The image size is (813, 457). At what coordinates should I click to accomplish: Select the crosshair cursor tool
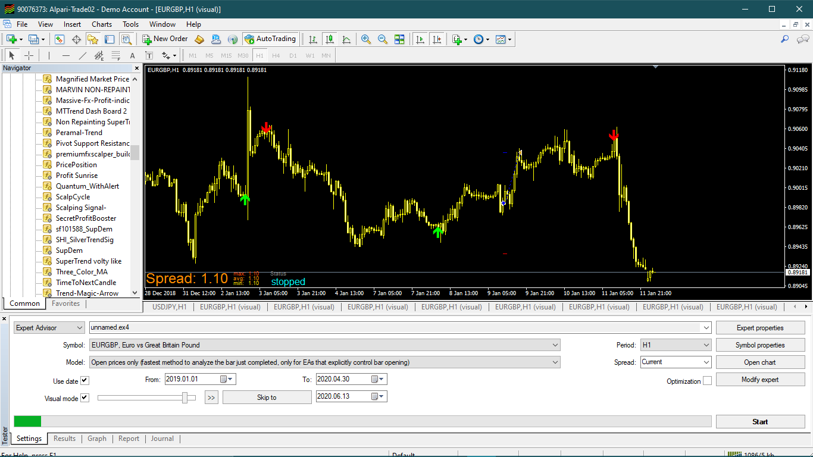tap(29, 55)
